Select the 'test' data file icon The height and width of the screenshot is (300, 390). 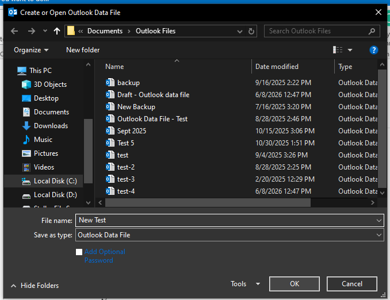[x=110, y=155]
